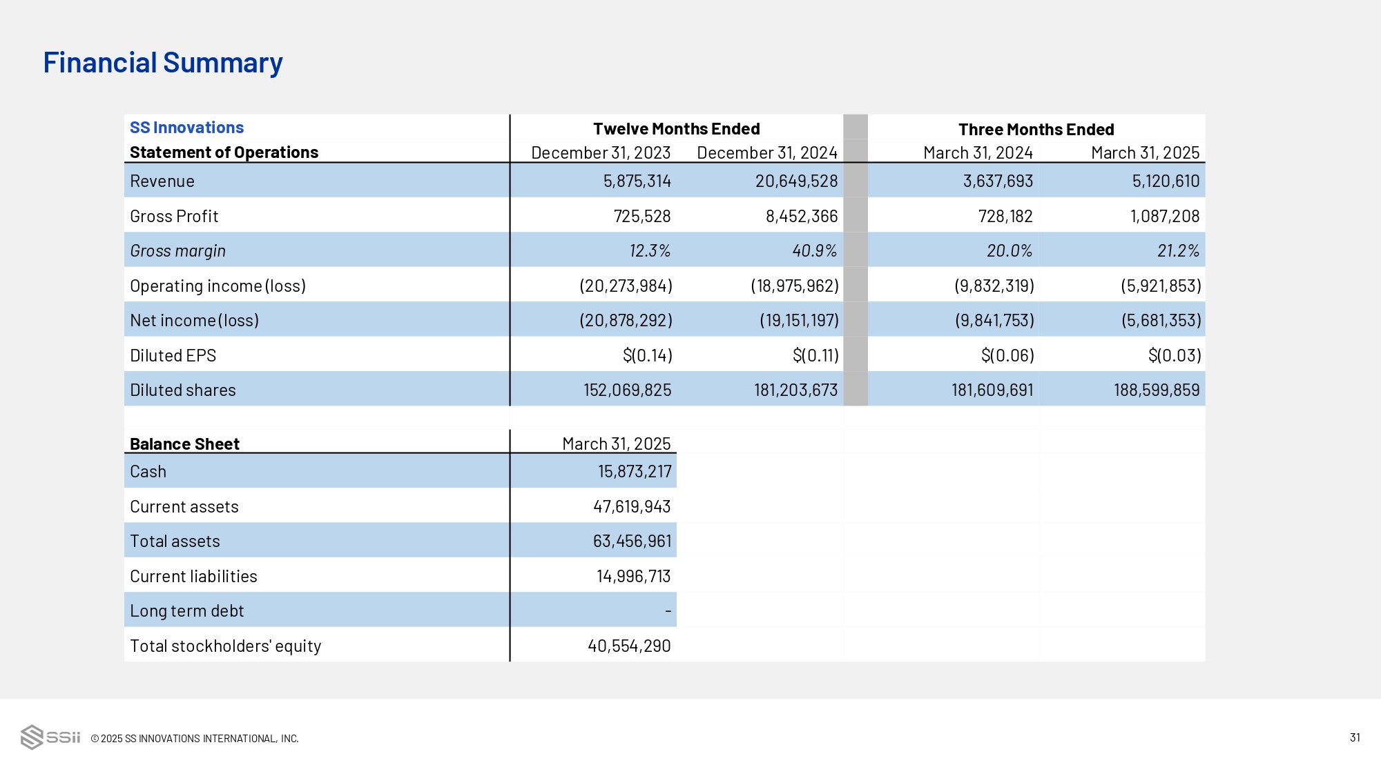Click the Twelve Months Ended column header
The image size is (1381, 776).
[676, 129]
